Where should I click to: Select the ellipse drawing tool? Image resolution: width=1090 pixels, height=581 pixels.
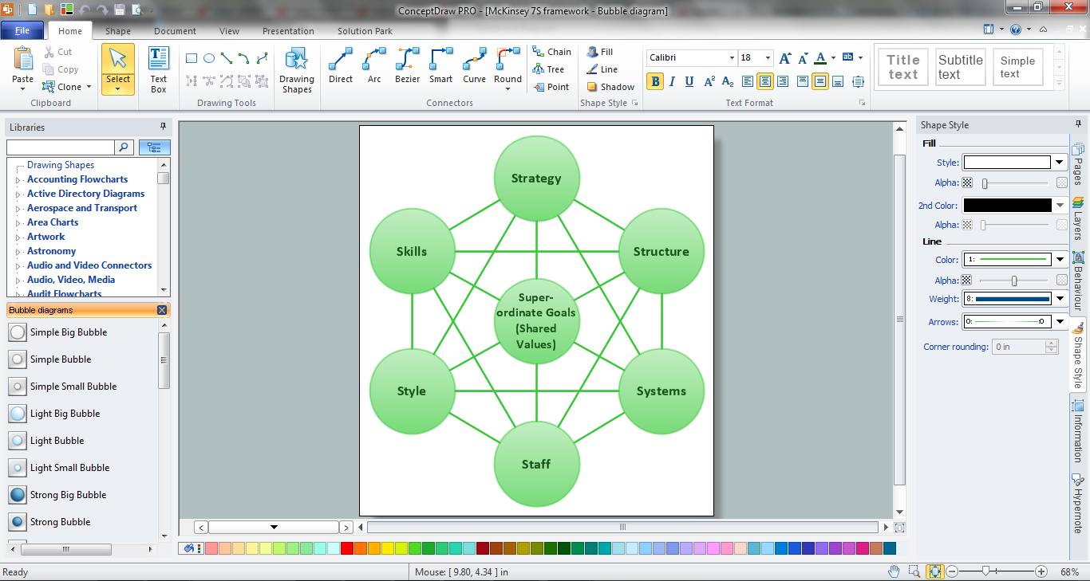pos(208,57)
